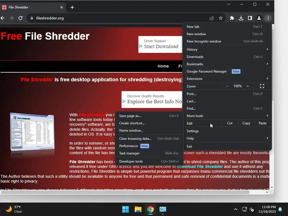Open Chrome Task manager
The image size is (288, 216).
[149, 153]
